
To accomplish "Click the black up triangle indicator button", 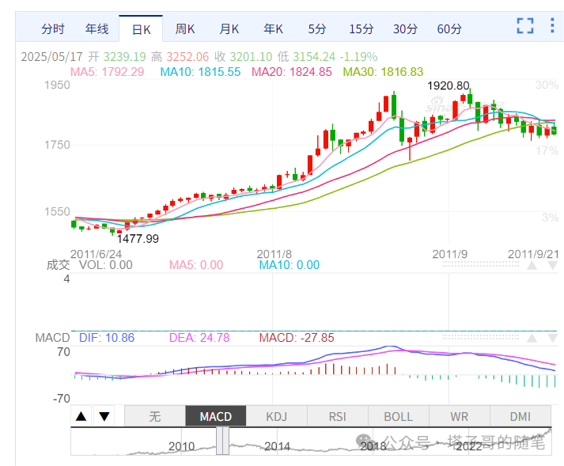I will click(x=81, y=416).
